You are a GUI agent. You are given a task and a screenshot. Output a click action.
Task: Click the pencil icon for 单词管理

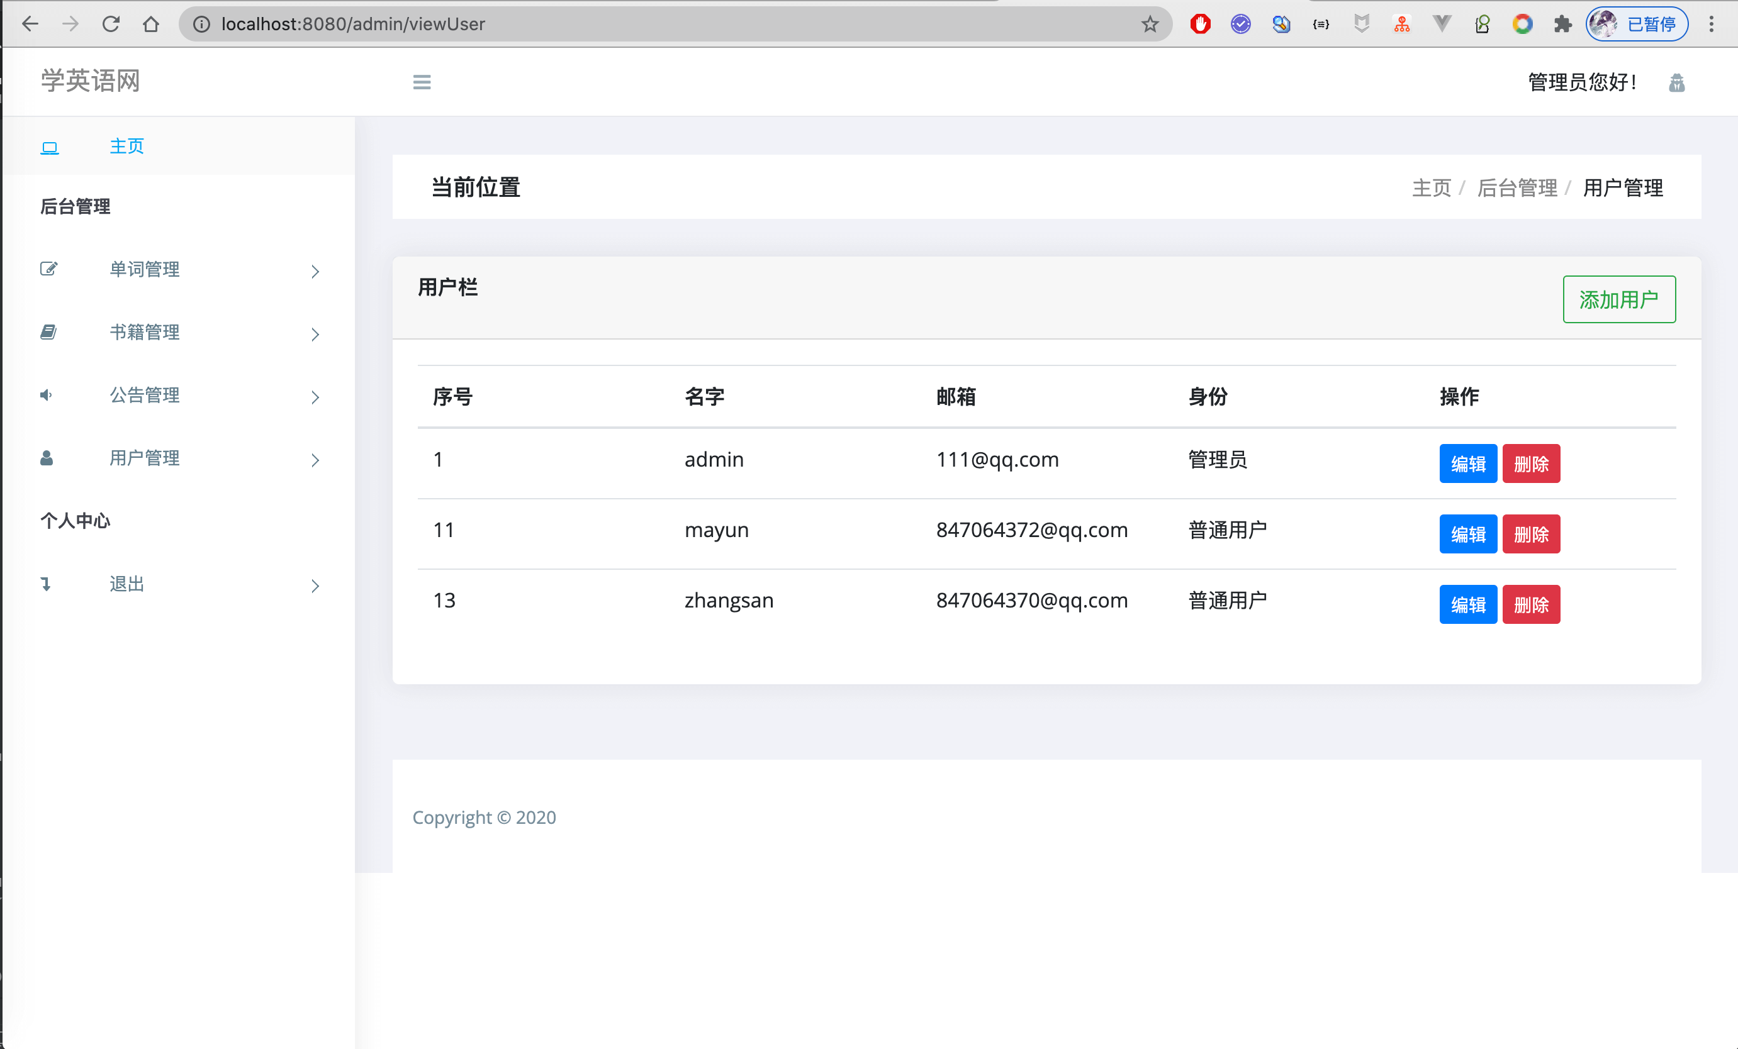click(48, 269)
